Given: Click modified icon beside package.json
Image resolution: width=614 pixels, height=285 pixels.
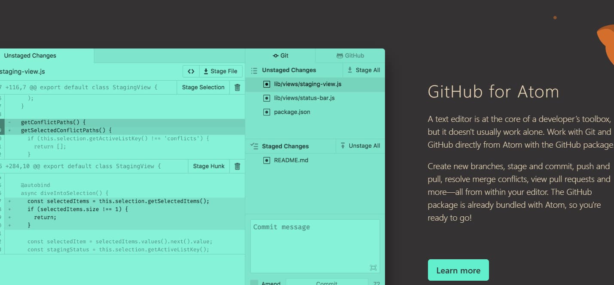Looking at the screenshot, I should pos(266,112).
